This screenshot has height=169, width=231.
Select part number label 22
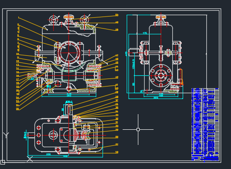pyautogui.click(x=17, y=98)
